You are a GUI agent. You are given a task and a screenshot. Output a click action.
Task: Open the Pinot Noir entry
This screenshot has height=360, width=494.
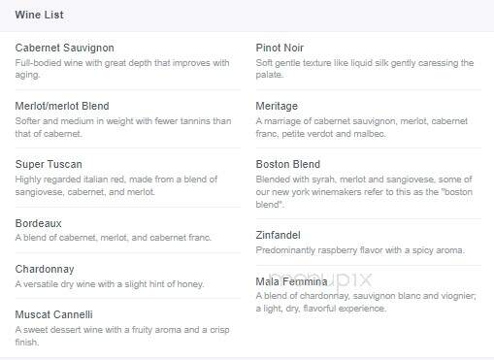pos(280,48)
